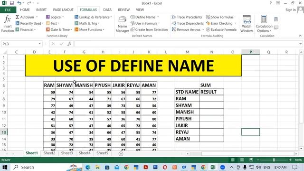Switch to Sheet5 tab
The image size is (304, 171).
click(x=102, y=153)
